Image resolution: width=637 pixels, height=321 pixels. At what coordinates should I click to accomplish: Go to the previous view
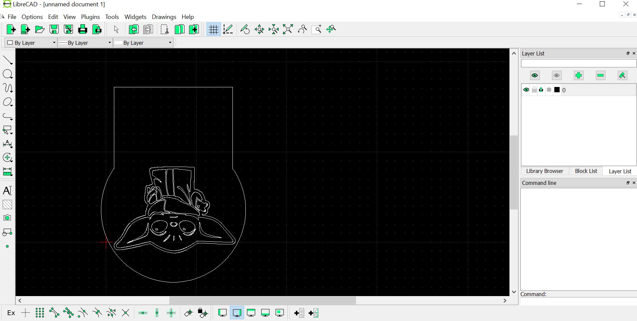tap(302, 29)
